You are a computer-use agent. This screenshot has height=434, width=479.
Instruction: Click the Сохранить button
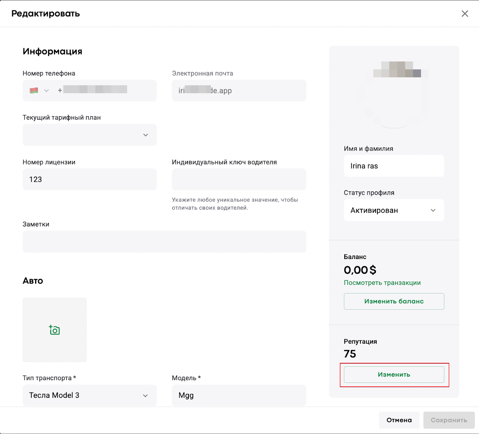click(448, 420)
